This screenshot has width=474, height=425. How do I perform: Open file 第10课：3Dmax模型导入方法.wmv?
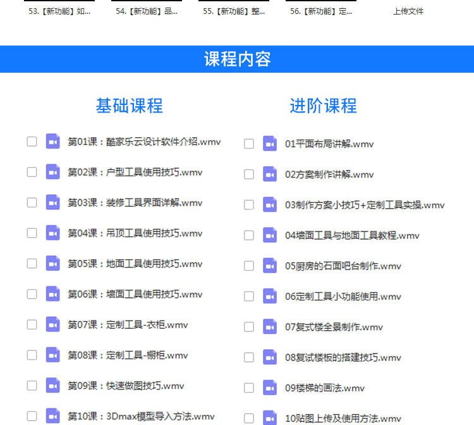coord(141,416)
